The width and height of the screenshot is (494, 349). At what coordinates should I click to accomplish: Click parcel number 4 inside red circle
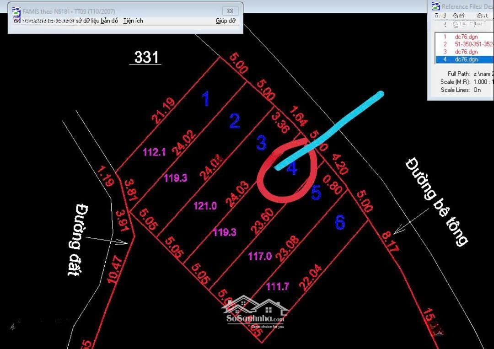(292, 170)
